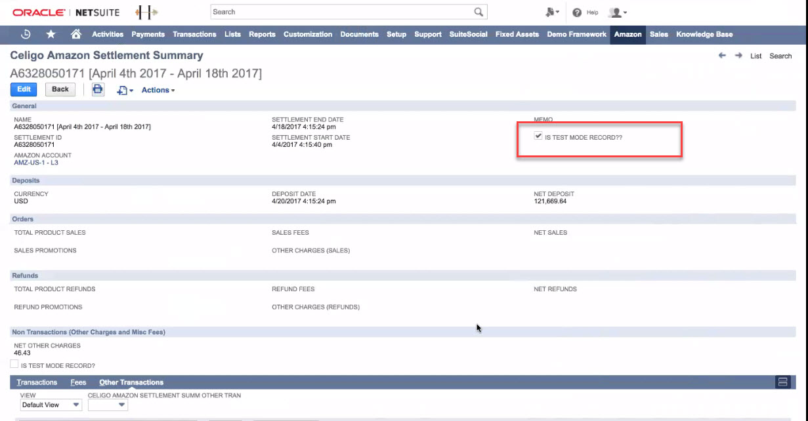Collapse the Refunds section header
808x421 pixels.
403,275
